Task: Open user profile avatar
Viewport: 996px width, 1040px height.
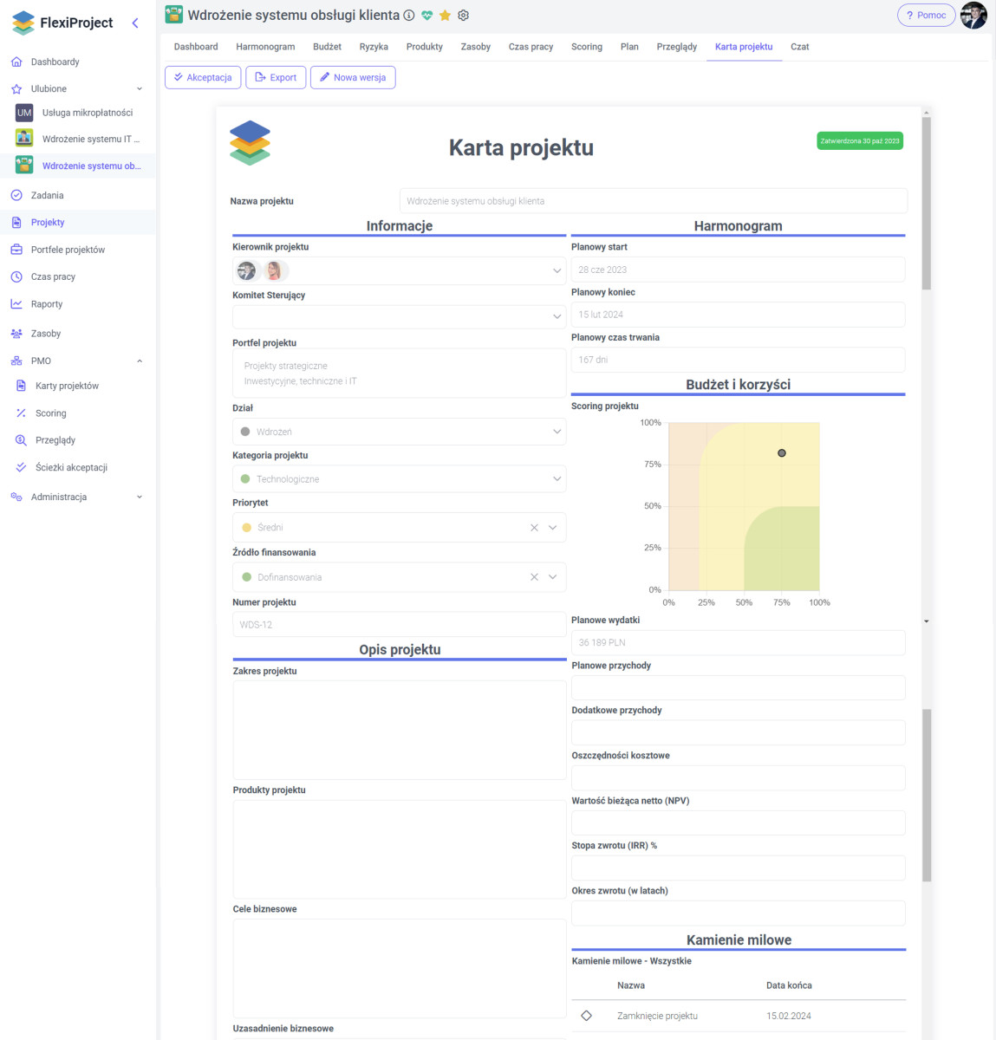Action: coord(973,16)
